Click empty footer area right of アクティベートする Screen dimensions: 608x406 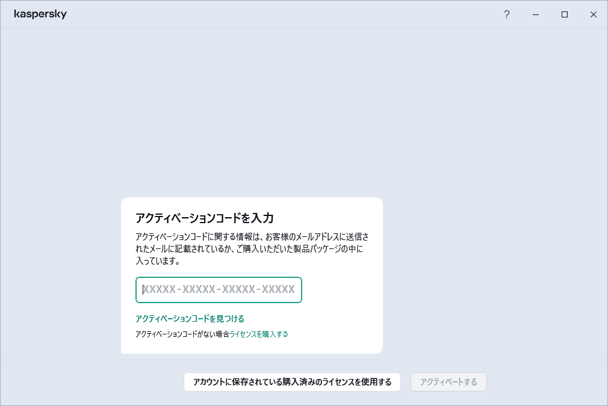(548, 382)
